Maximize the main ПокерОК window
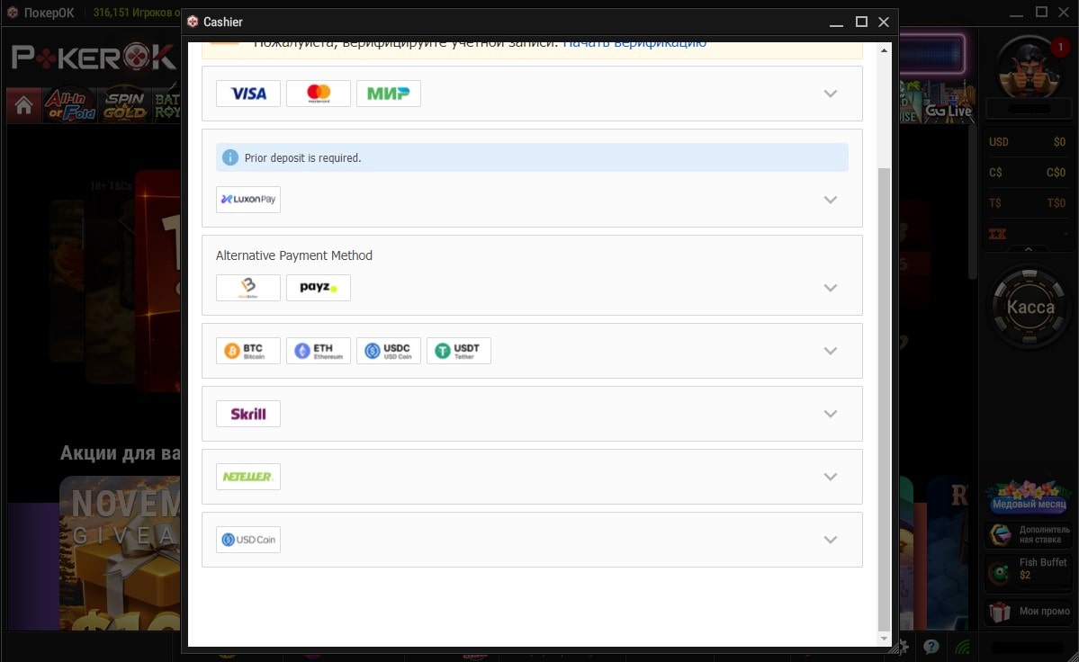Screen dimensions: 1079x662 tap(1041, 13)
